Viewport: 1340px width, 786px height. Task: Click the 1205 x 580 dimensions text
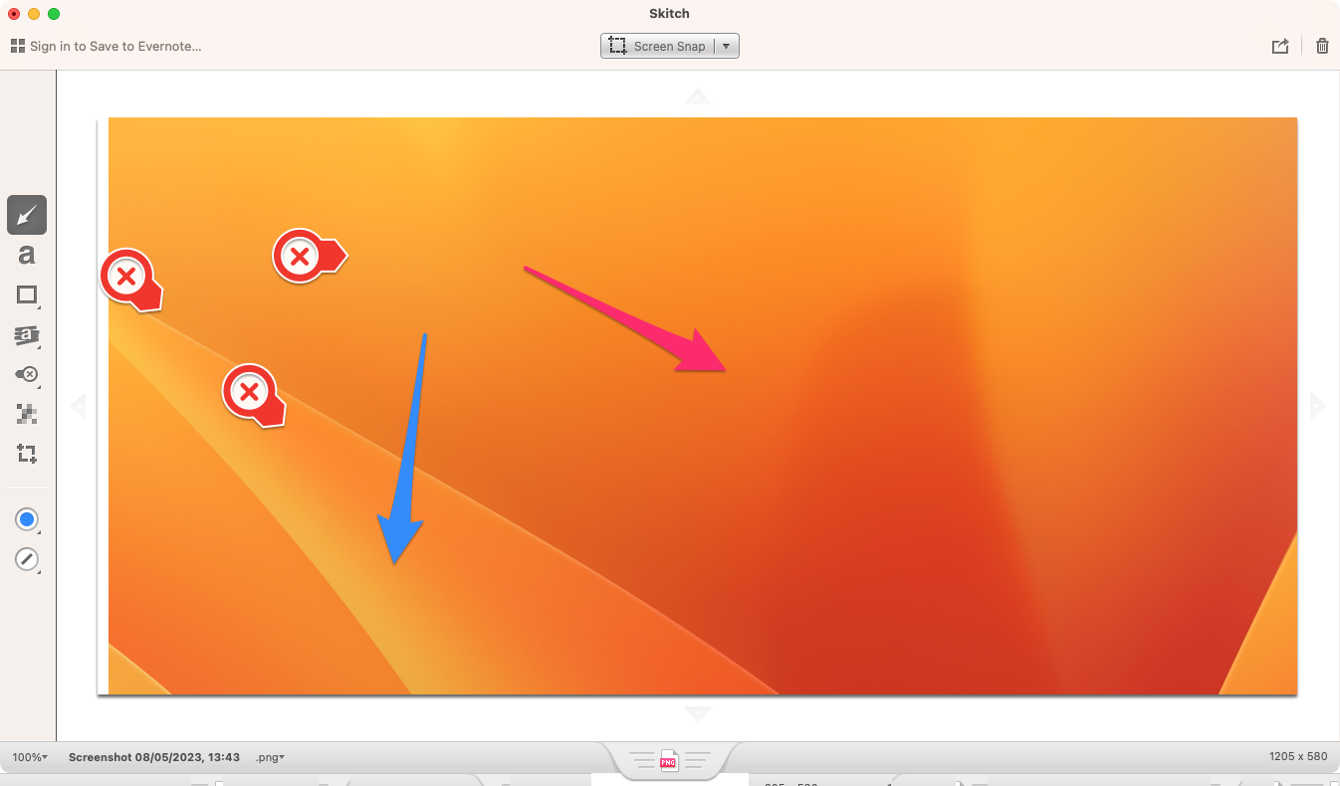point(1298,756)
